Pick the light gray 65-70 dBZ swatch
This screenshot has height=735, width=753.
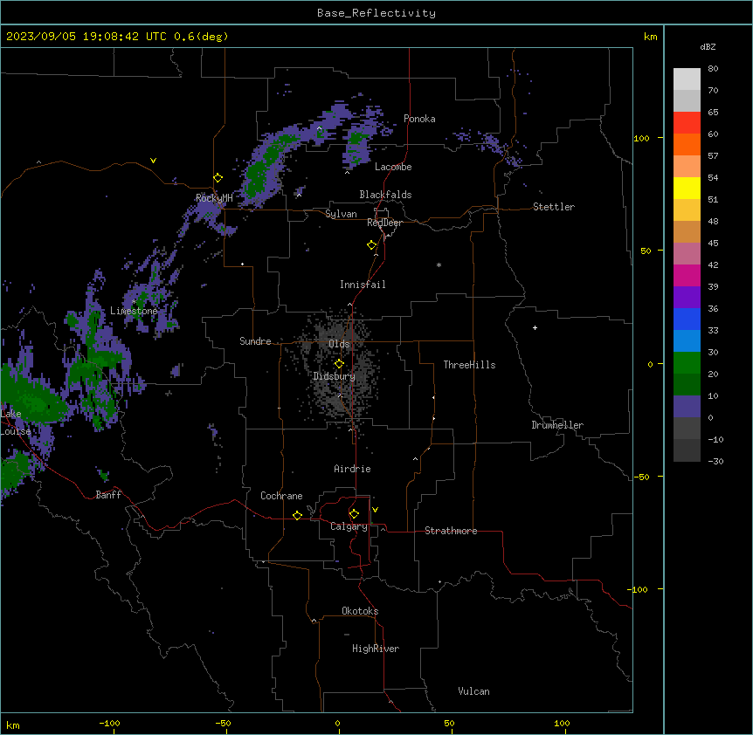pos(687,100)
